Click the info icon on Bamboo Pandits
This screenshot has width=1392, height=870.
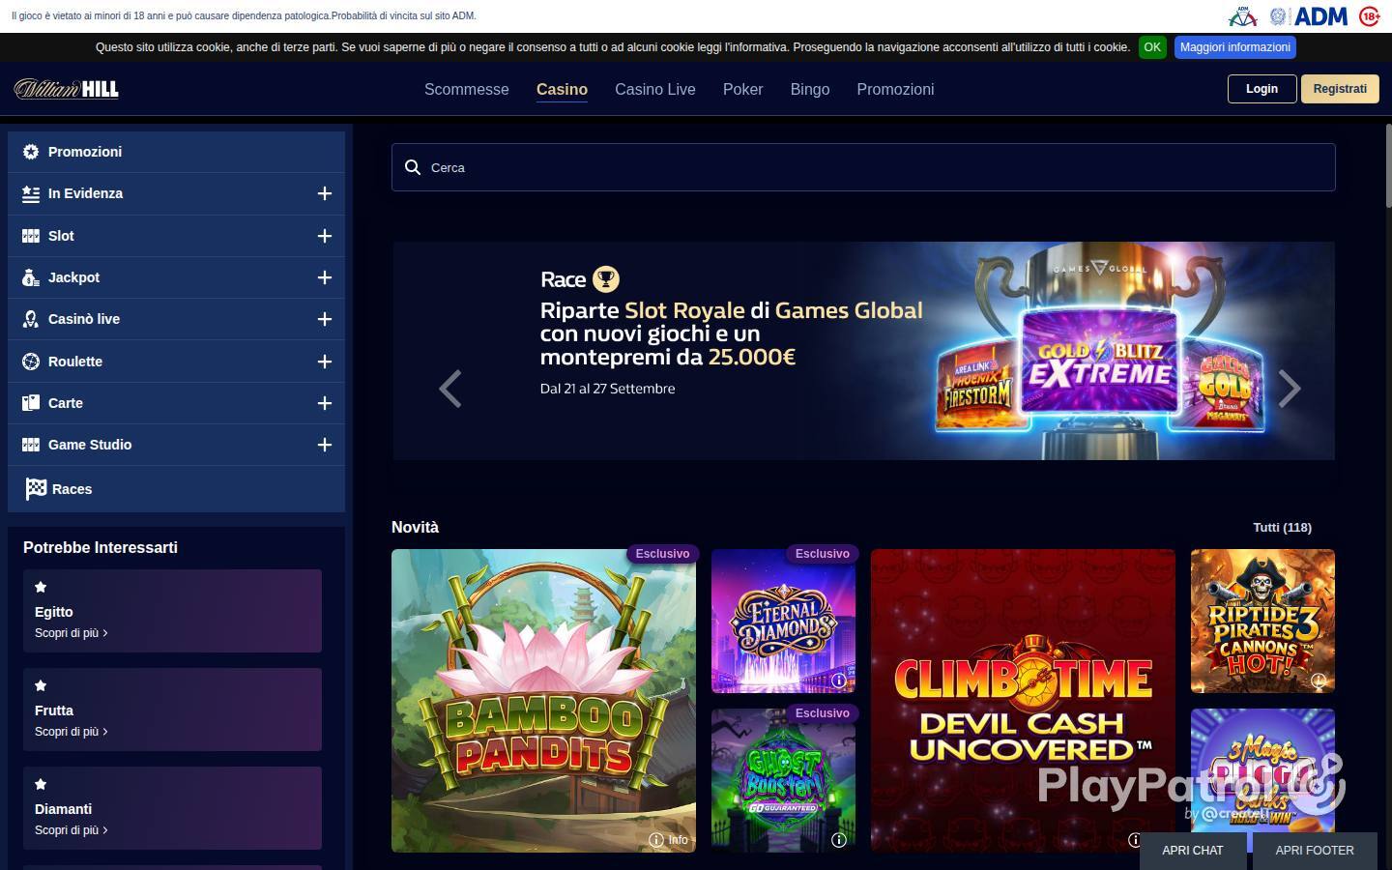coord(655,840)
